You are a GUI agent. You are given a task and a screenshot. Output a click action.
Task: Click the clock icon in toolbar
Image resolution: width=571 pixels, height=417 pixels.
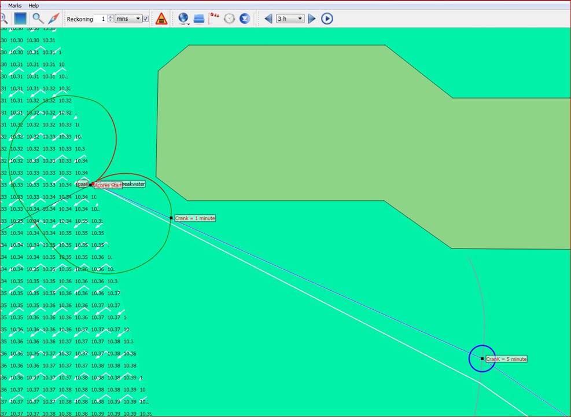[x=230, y=19]
